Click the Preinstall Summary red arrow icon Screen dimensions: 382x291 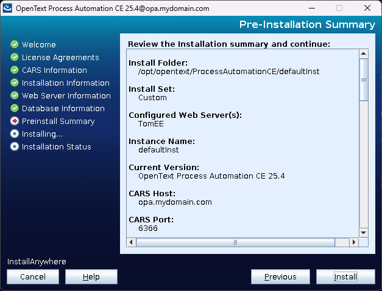click(15, 121)
